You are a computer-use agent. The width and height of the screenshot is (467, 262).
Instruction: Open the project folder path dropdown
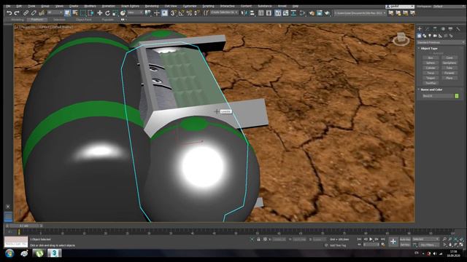click(360, 13)
